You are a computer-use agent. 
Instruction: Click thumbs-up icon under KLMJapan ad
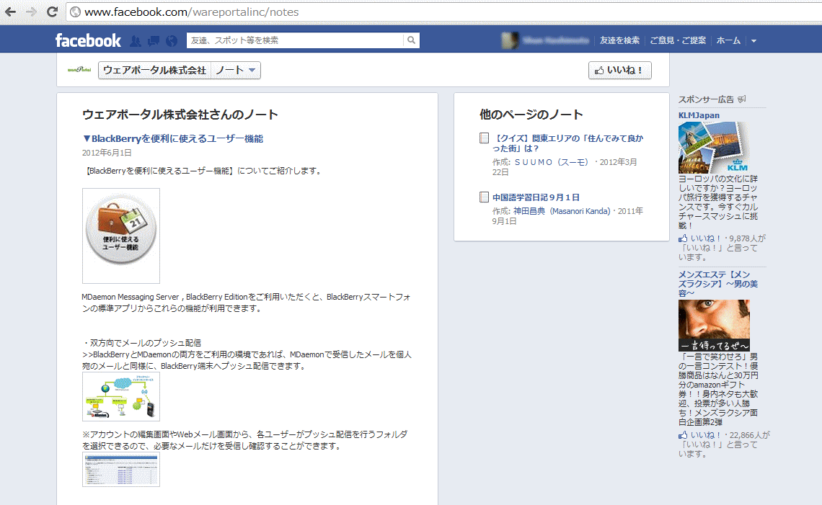click(x=683, y=238)
